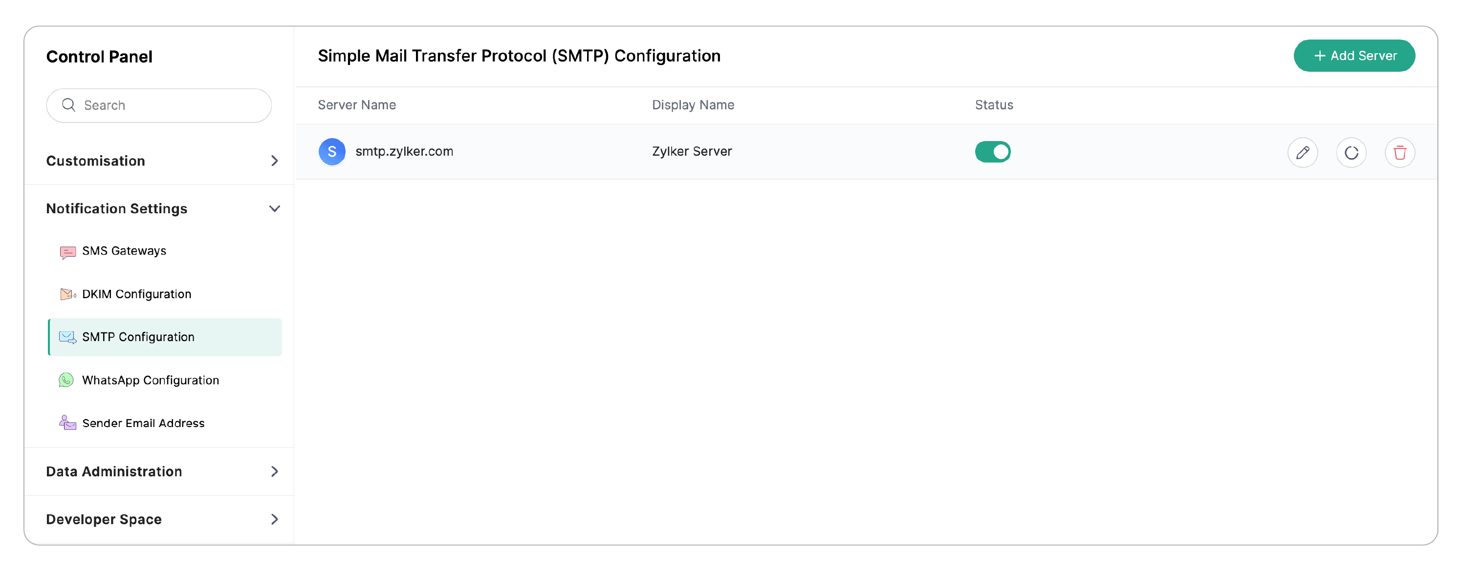Viewport: 1462px width, 571px height.
Task: Click the refresh icon for Zylker Server
Action: (1351, 152)
